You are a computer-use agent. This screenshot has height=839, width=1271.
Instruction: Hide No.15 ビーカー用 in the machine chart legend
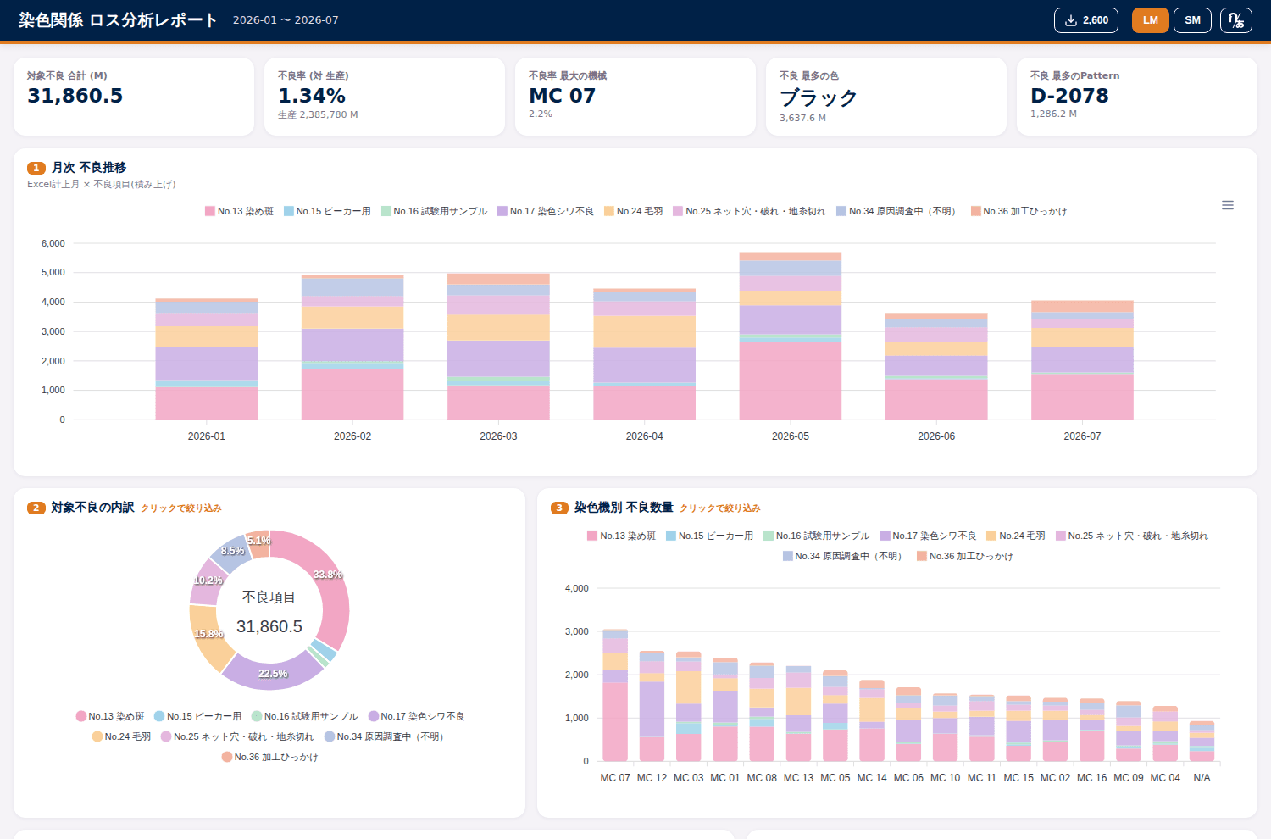pyautogui.click(x=709, y=536)
